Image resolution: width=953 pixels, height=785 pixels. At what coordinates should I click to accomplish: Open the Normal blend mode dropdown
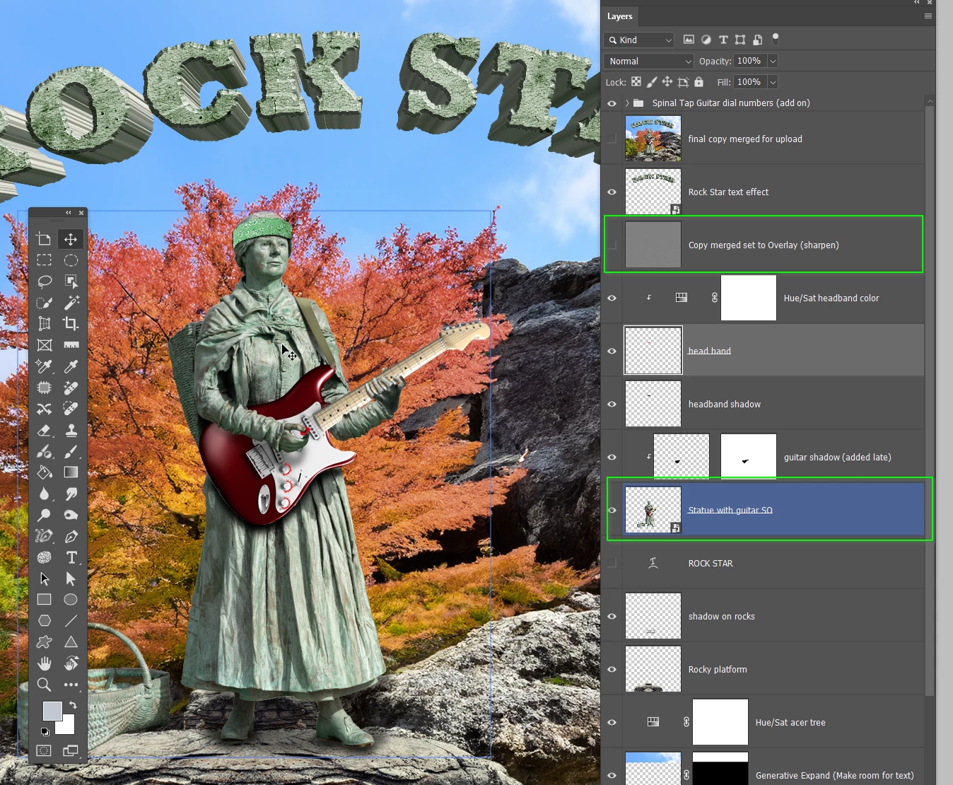click(x=649, y=62)
